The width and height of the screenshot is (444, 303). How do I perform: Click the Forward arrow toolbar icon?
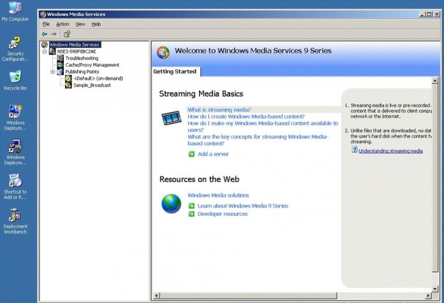[x=54, y=34]
